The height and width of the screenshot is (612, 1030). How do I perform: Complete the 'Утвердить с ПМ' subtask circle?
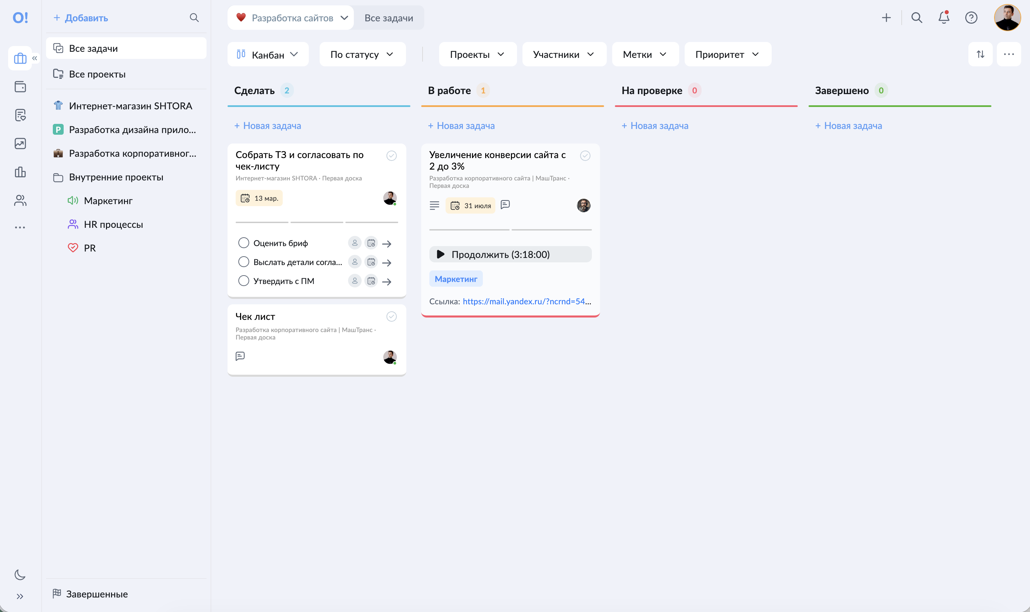(x=243, y=280)
